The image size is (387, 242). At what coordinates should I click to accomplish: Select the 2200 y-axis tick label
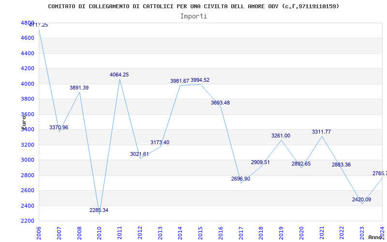coord(28,221)
